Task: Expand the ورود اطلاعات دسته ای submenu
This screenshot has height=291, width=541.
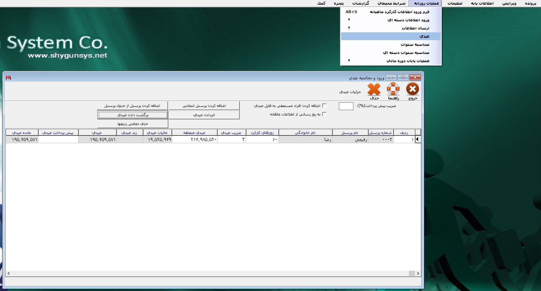Action: [x=349, y=20]
